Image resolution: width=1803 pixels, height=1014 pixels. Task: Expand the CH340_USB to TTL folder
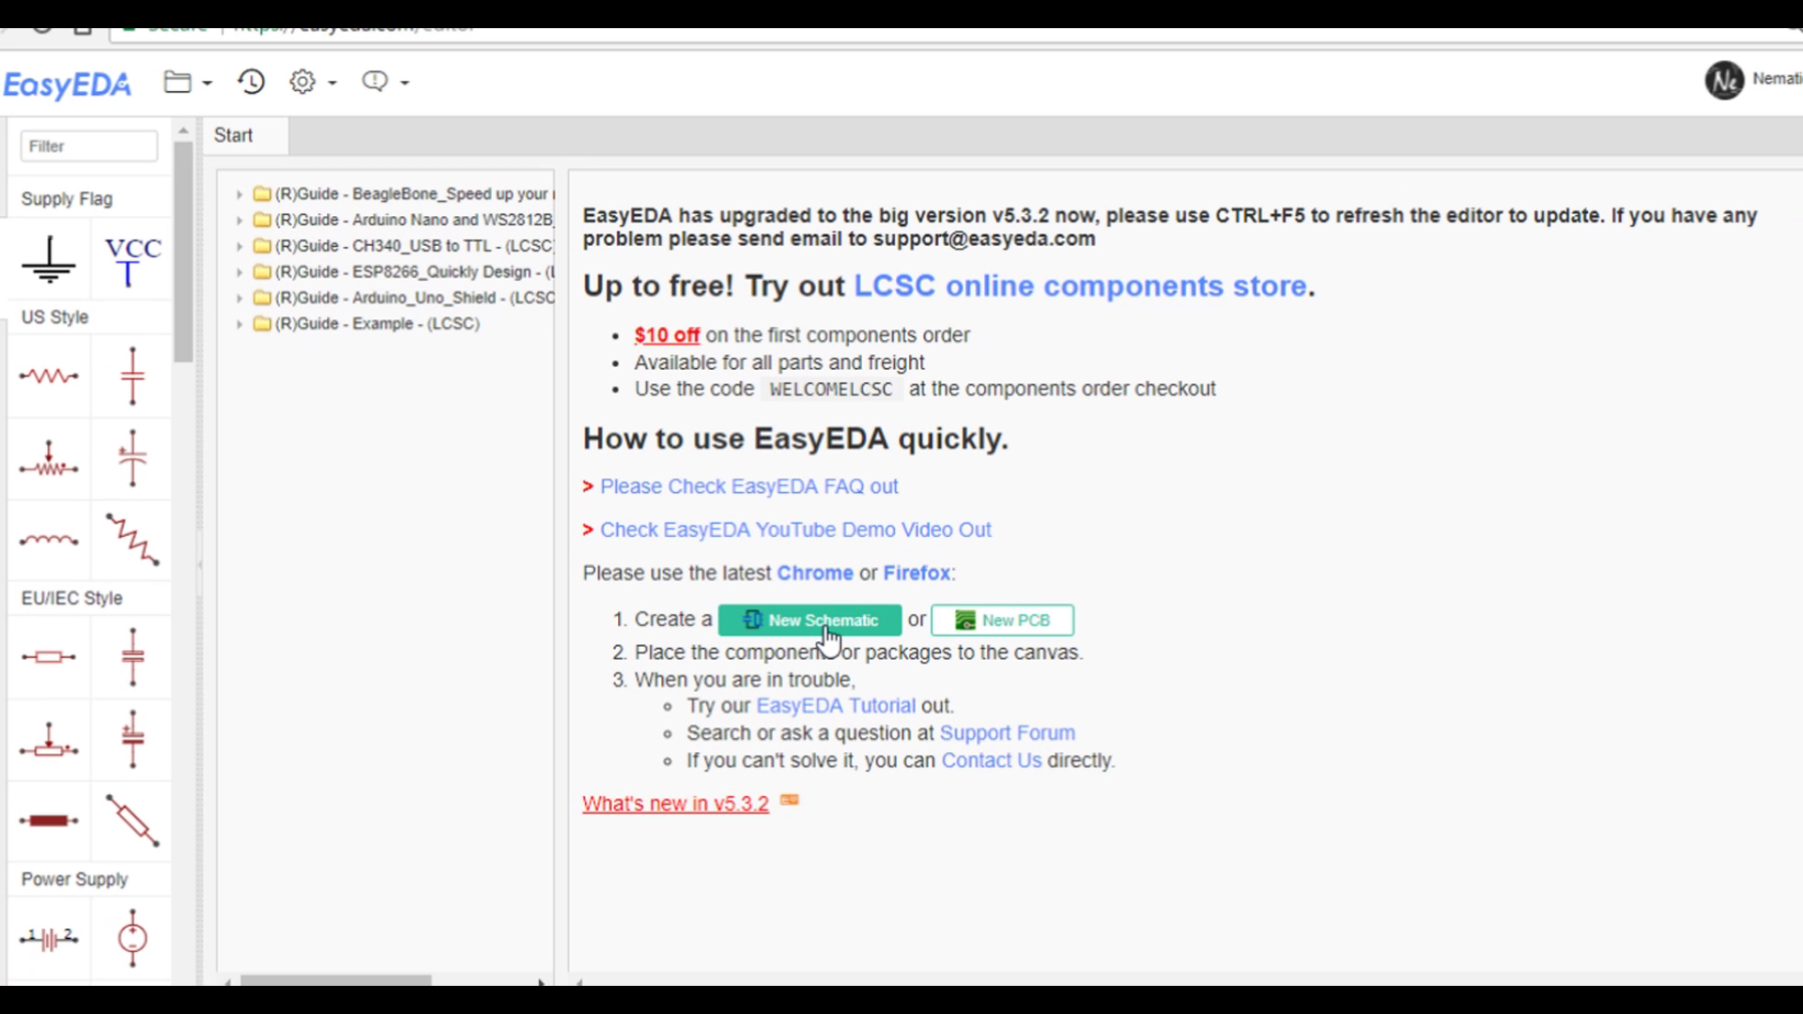tap(239, 246)
